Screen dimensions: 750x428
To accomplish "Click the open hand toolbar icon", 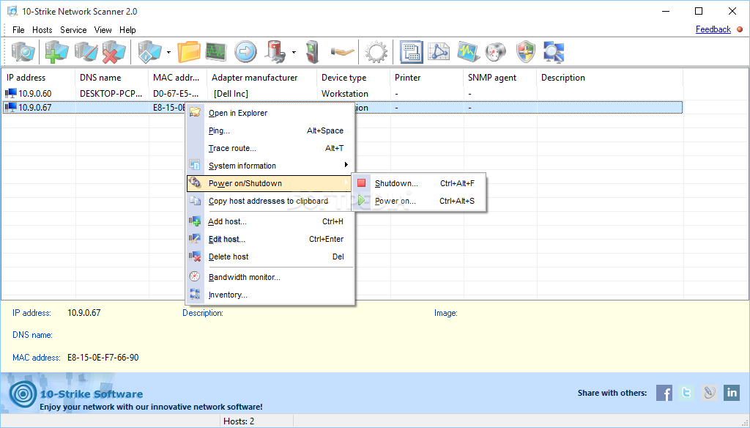I will coord(343,52).
